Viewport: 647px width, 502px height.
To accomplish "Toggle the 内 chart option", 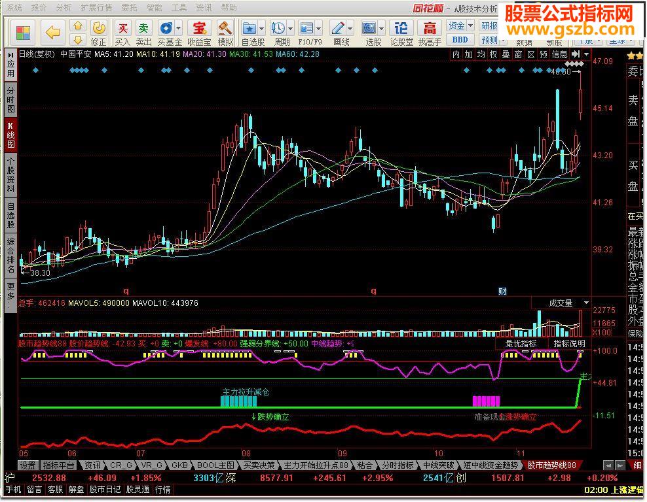I will coord(456,54).
